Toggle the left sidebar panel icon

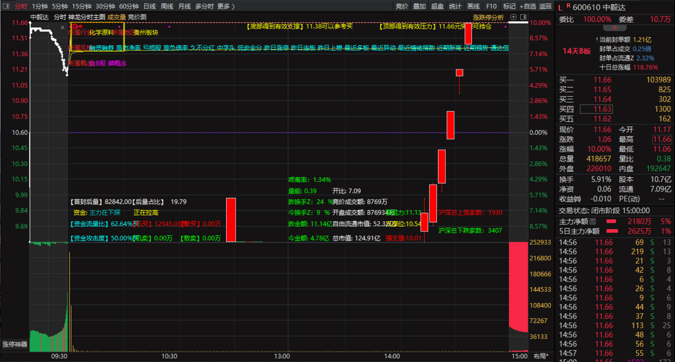pyautogui.click(x=6, y=6)
